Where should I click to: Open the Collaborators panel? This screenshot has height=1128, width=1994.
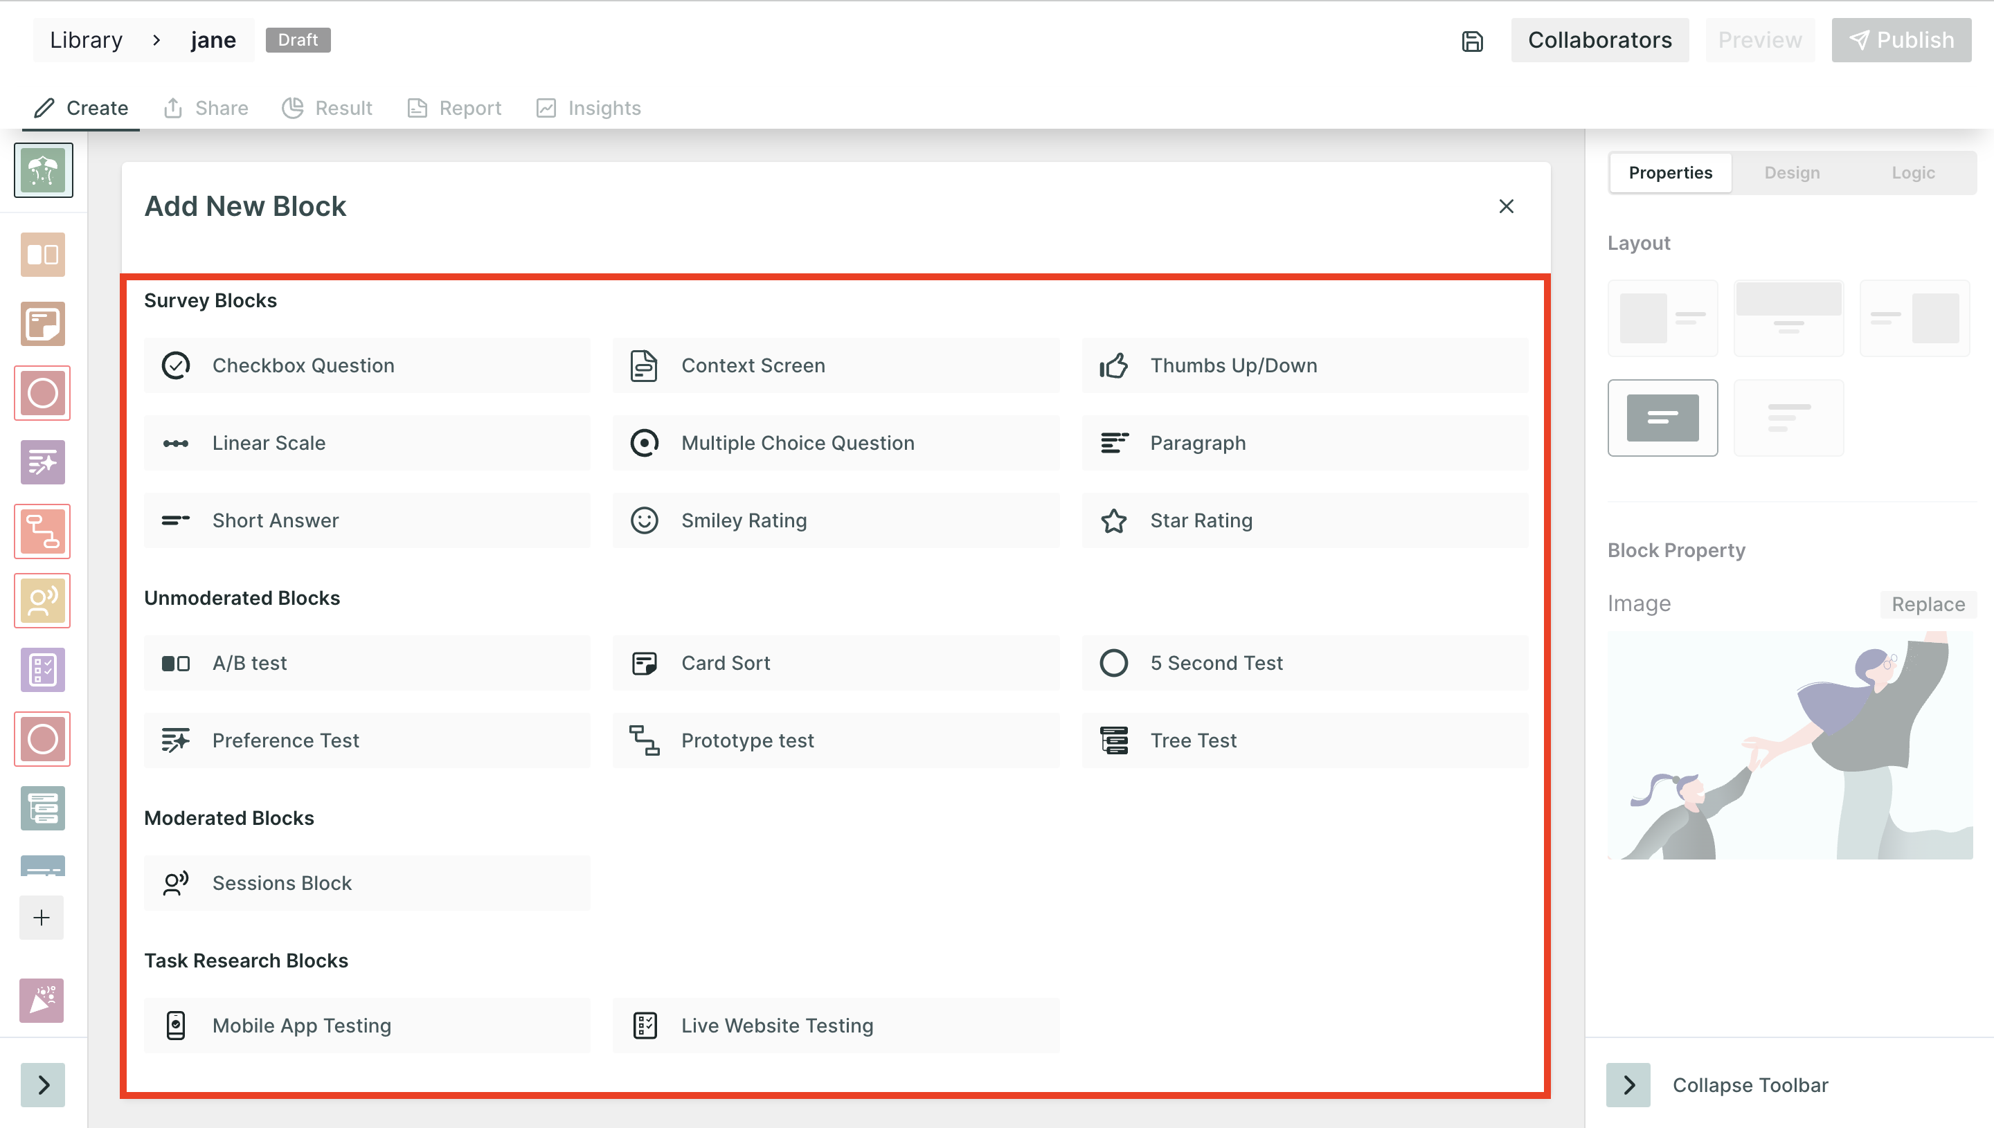click(1599, 40)
